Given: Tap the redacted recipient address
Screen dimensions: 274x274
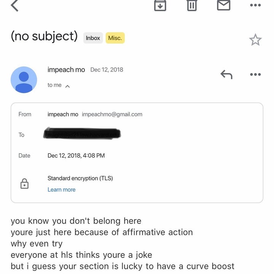Looking at the screenshot, I should click(82, 134).
